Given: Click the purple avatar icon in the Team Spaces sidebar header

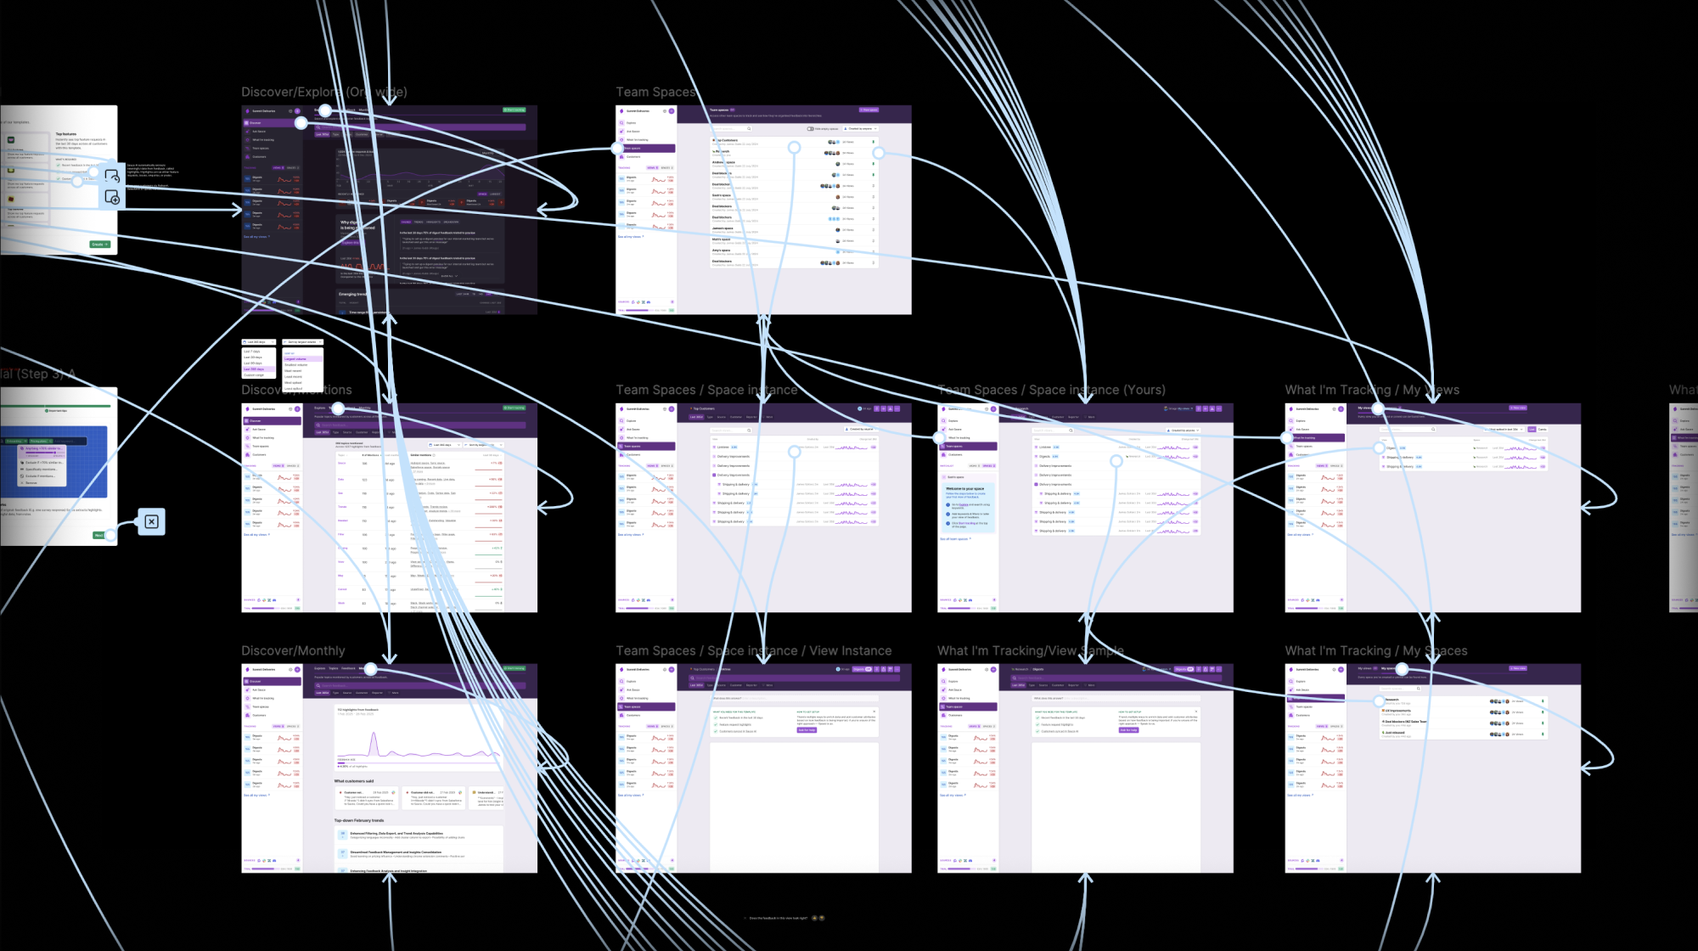Looking at the screenshot, I should tap(671, 111).
